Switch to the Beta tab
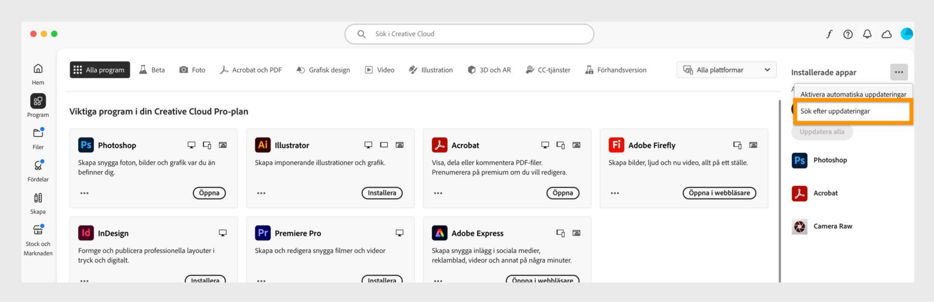Screen dimensions: 934x302 coord(152,70)
